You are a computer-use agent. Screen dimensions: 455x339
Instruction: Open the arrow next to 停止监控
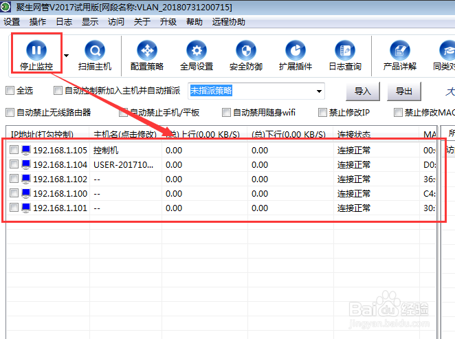coord(67,55)
